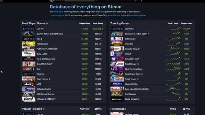Click PUBG peak today value 515,551

coord(98,49)
